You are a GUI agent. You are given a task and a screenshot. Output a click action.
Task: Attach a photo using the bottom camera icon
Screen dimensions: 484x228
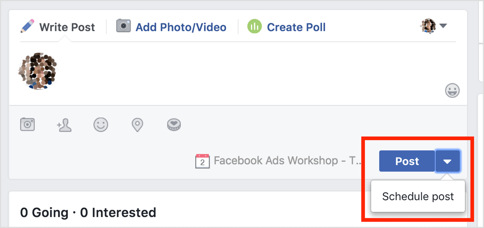click(27, 124)
